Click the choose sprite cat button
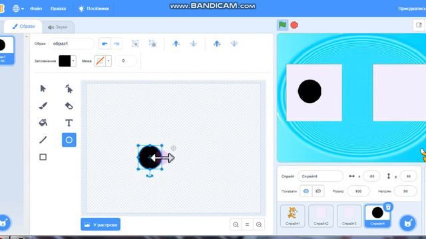This screenshot has height=239, width=426. (407, 223)
